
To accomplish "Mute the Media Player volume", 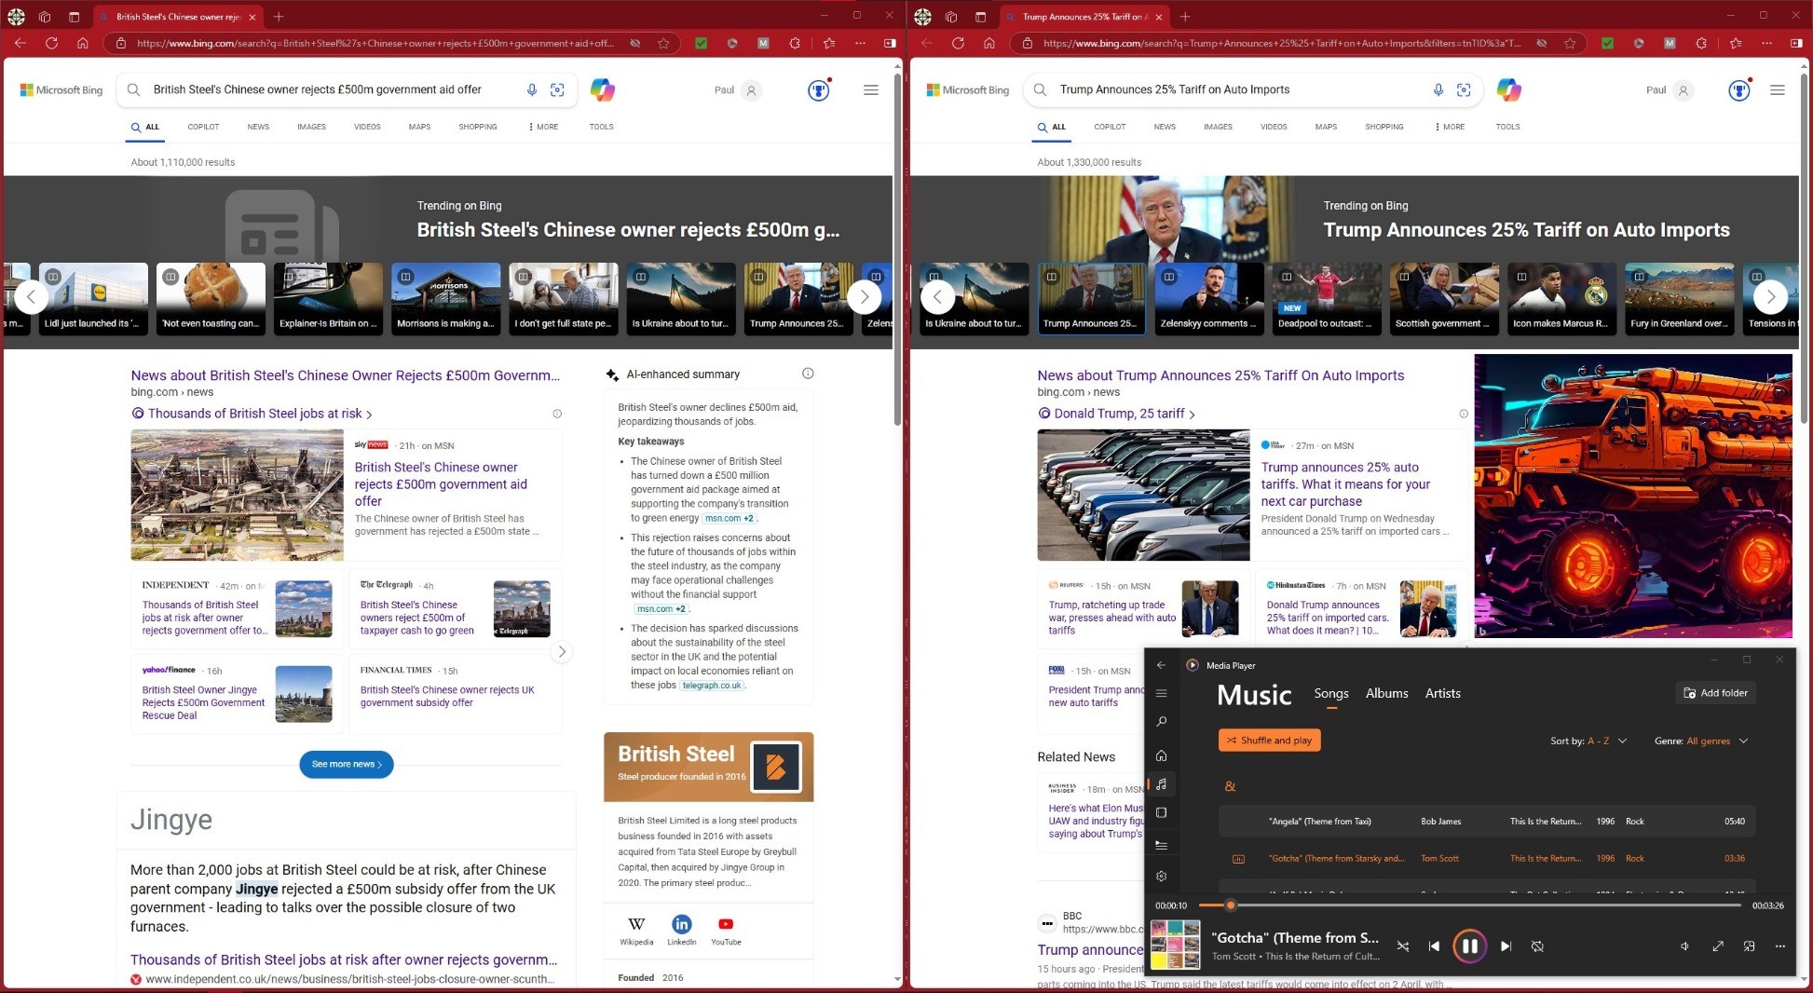I will click(1684, 946).
